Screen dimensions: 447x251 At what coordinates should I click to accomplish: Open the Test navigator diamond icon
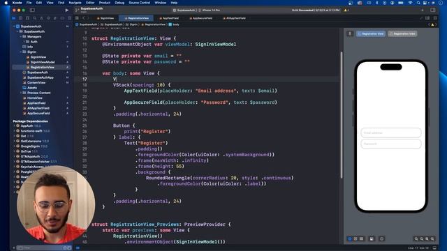pyautogui.click(x=48, y=18)
